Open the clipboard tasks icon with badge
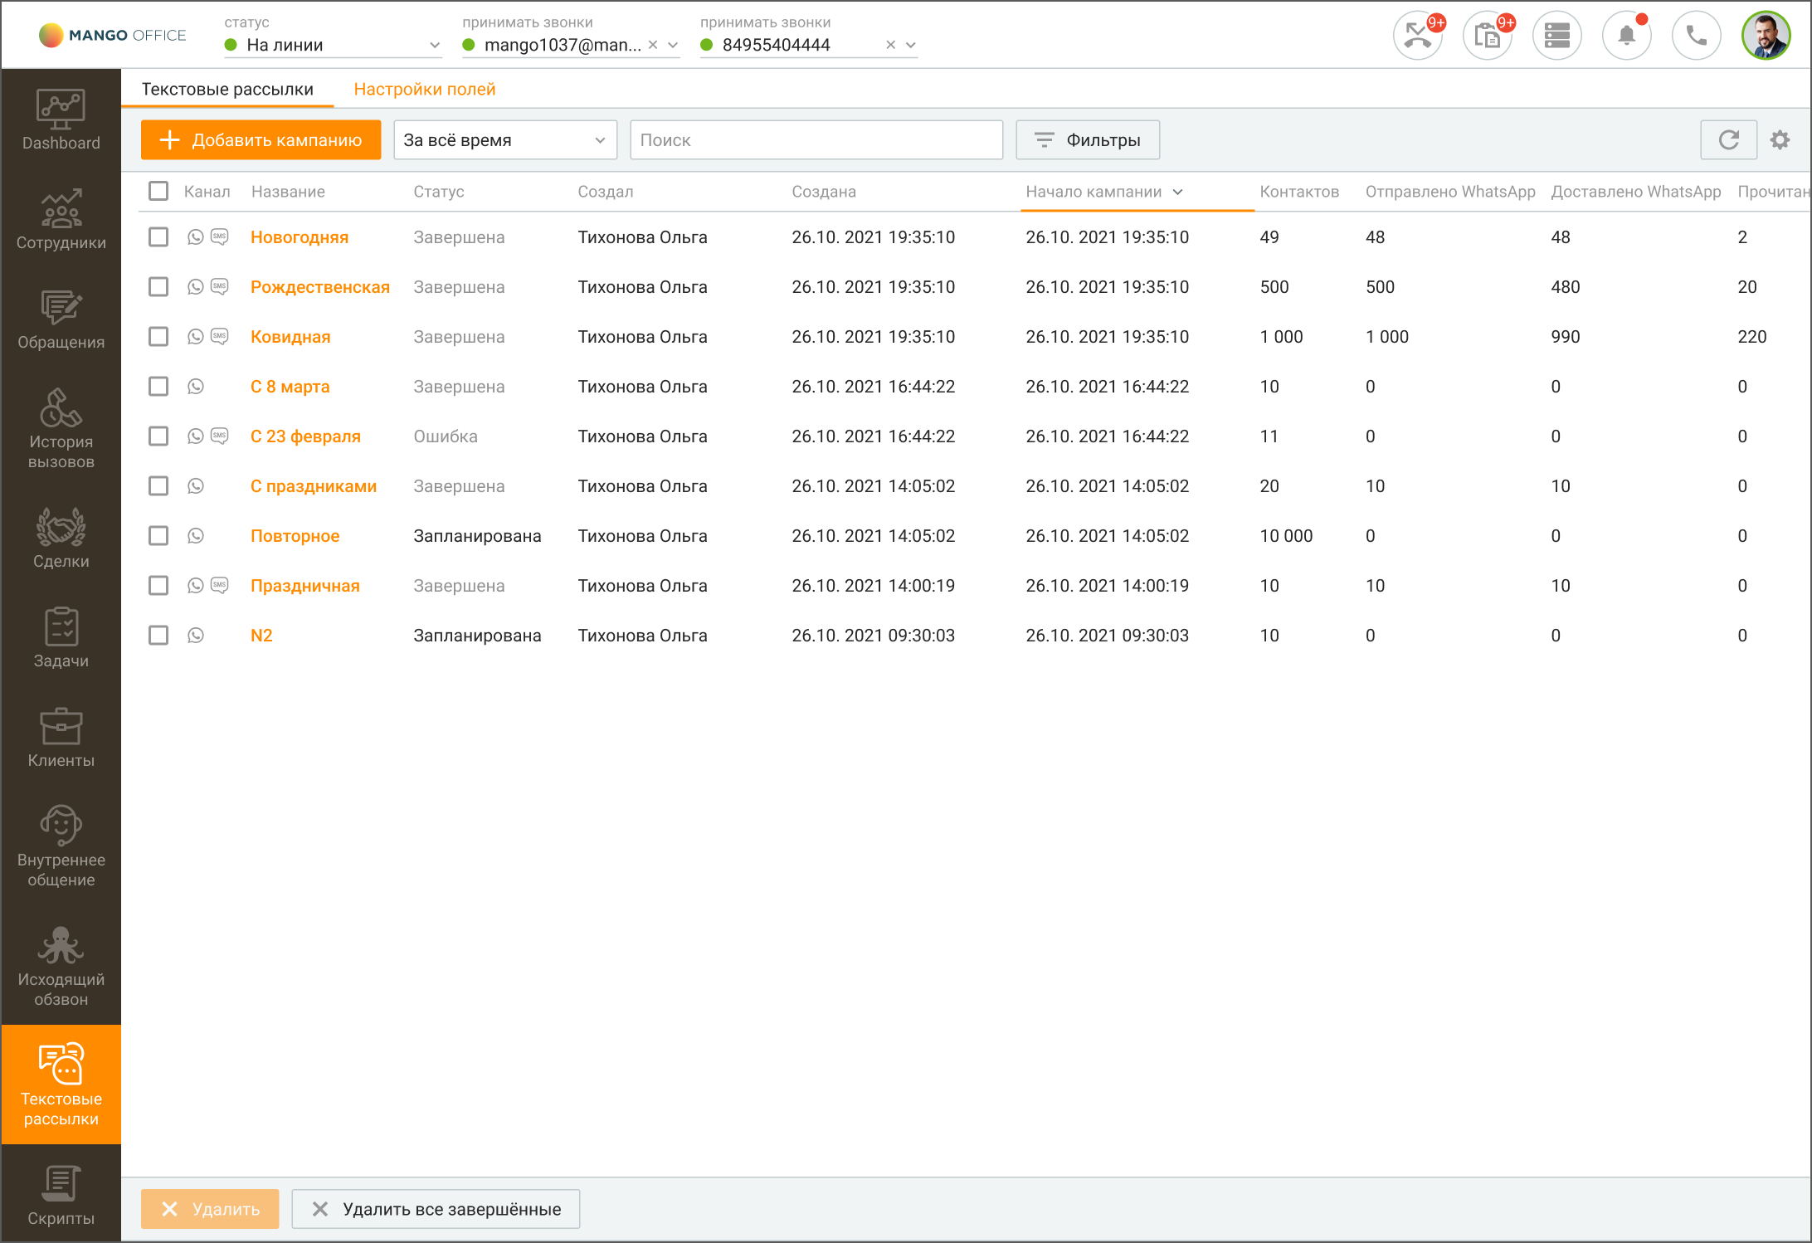 click(1488, 37)
